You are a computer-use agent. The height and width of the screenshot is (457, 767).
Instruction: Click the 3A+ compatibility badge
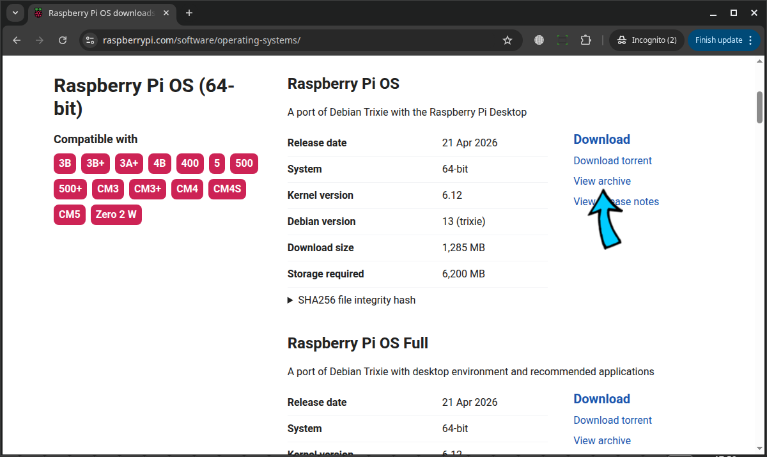tap(129, 163)
